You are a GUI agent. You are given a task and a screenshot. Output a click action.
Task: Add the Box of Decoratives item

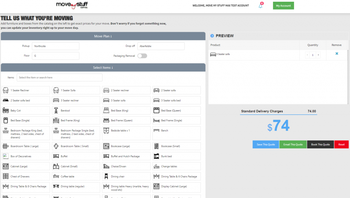26,156
